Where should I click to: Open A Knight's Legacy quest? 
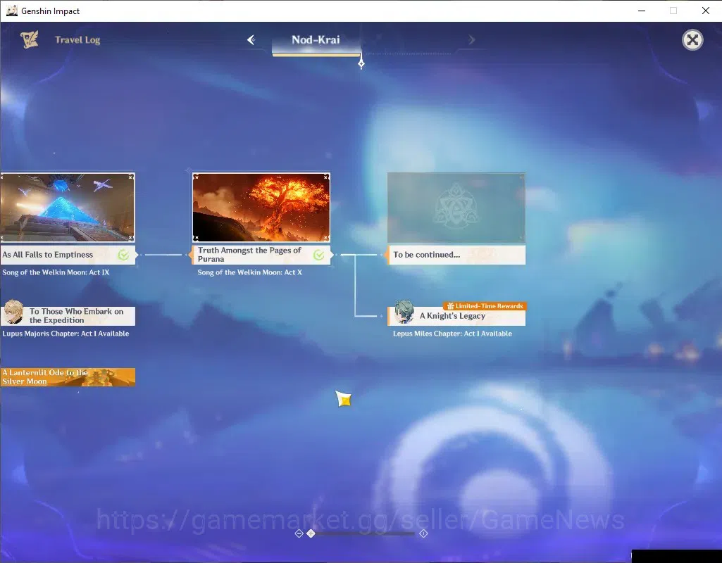tap(456, 316)
